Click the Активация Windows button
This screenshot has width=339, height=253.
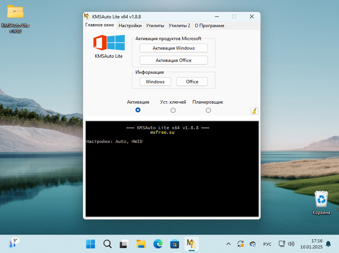click(x=173, y=48)
